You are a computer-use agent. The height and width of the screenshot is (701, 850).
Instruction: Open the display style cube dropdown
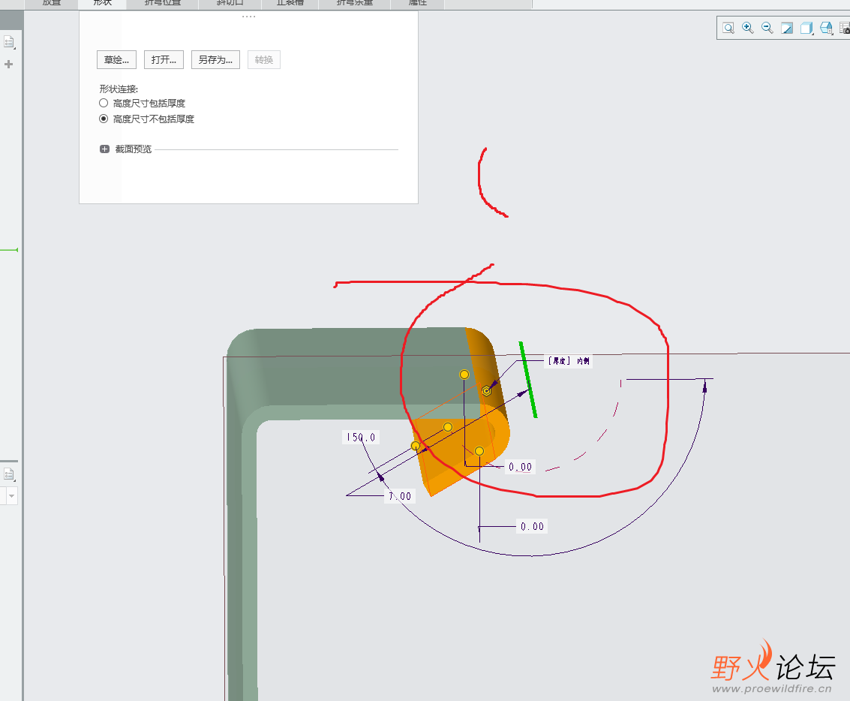coord(806,28)
